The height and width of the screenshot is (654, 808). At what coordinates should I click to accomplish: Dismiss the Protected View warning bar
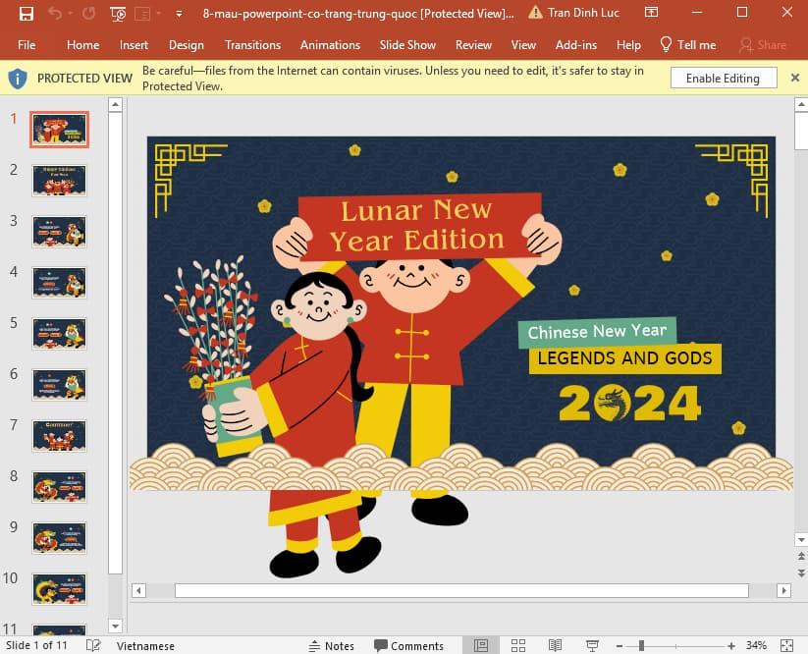click(x=795, y=78)
